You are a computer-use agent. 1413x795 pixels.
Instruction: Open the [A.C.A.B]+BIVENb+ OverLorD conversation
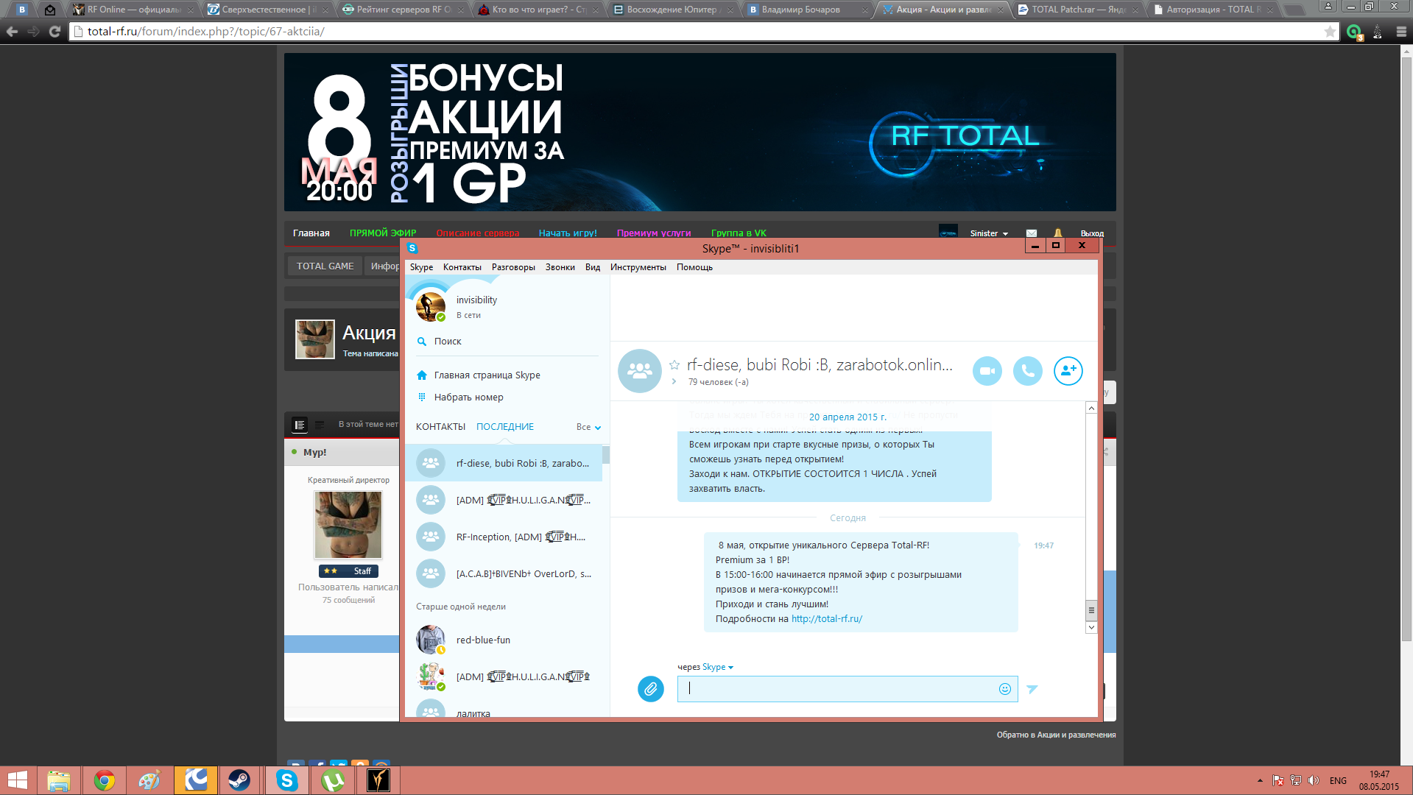504,573
